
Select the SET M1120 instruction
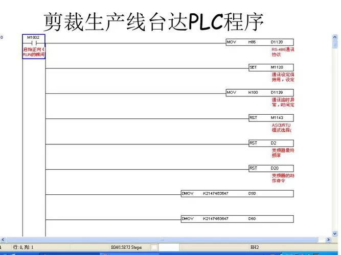(271, 67)
